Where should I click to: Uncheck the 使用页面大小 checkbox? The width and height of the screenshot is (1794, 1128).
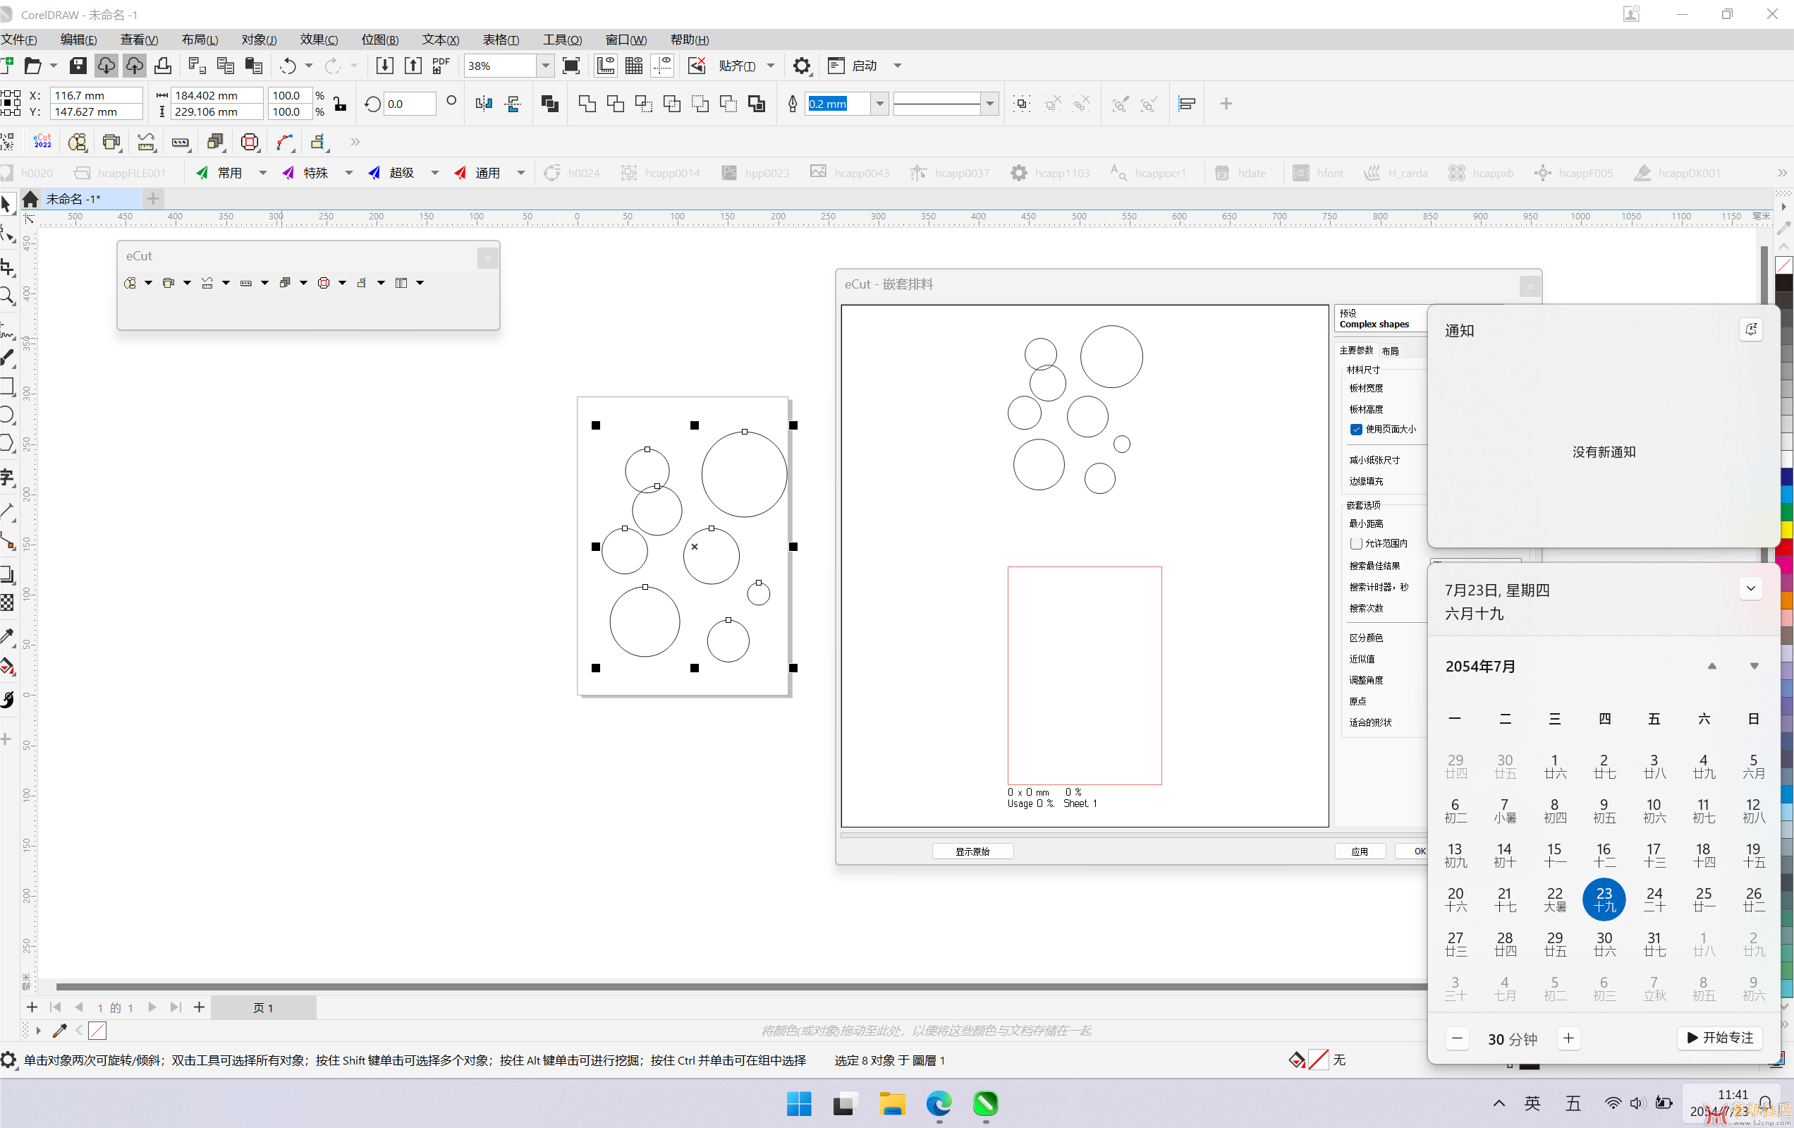click(x=1356, y=429)
